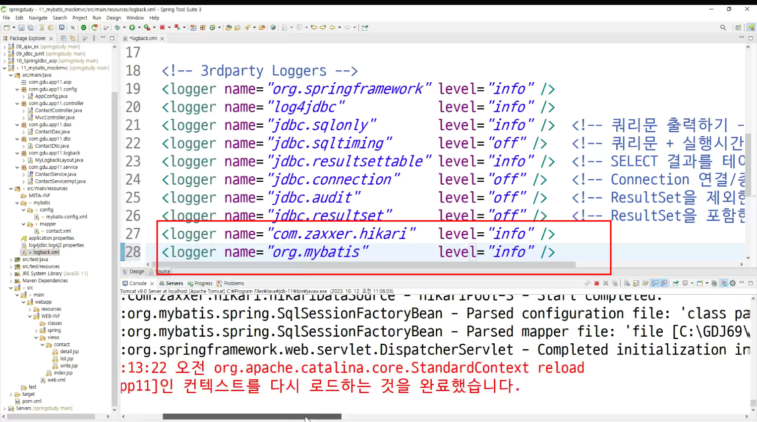Screen dimensions: 757x422
Task: Open the Window menu
Action: coord(135,18)
